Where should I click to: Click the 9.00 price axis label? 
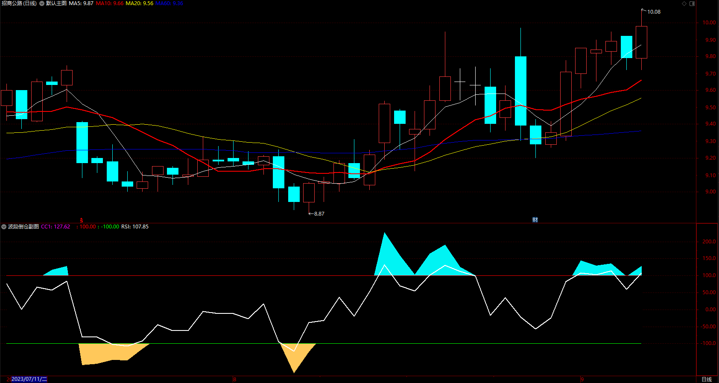(x=710, y=192)
